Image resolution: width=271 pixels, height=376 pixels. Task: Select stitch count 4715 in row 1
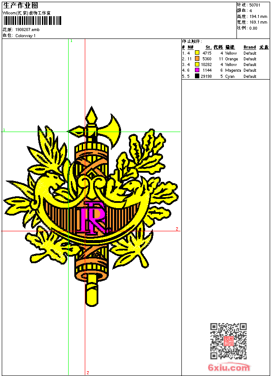click(207, 53)
